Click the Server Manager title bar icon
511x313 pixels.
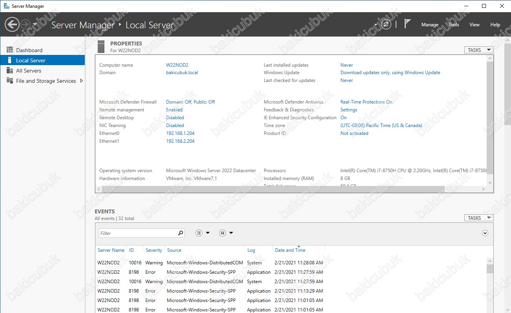(6, 6)
